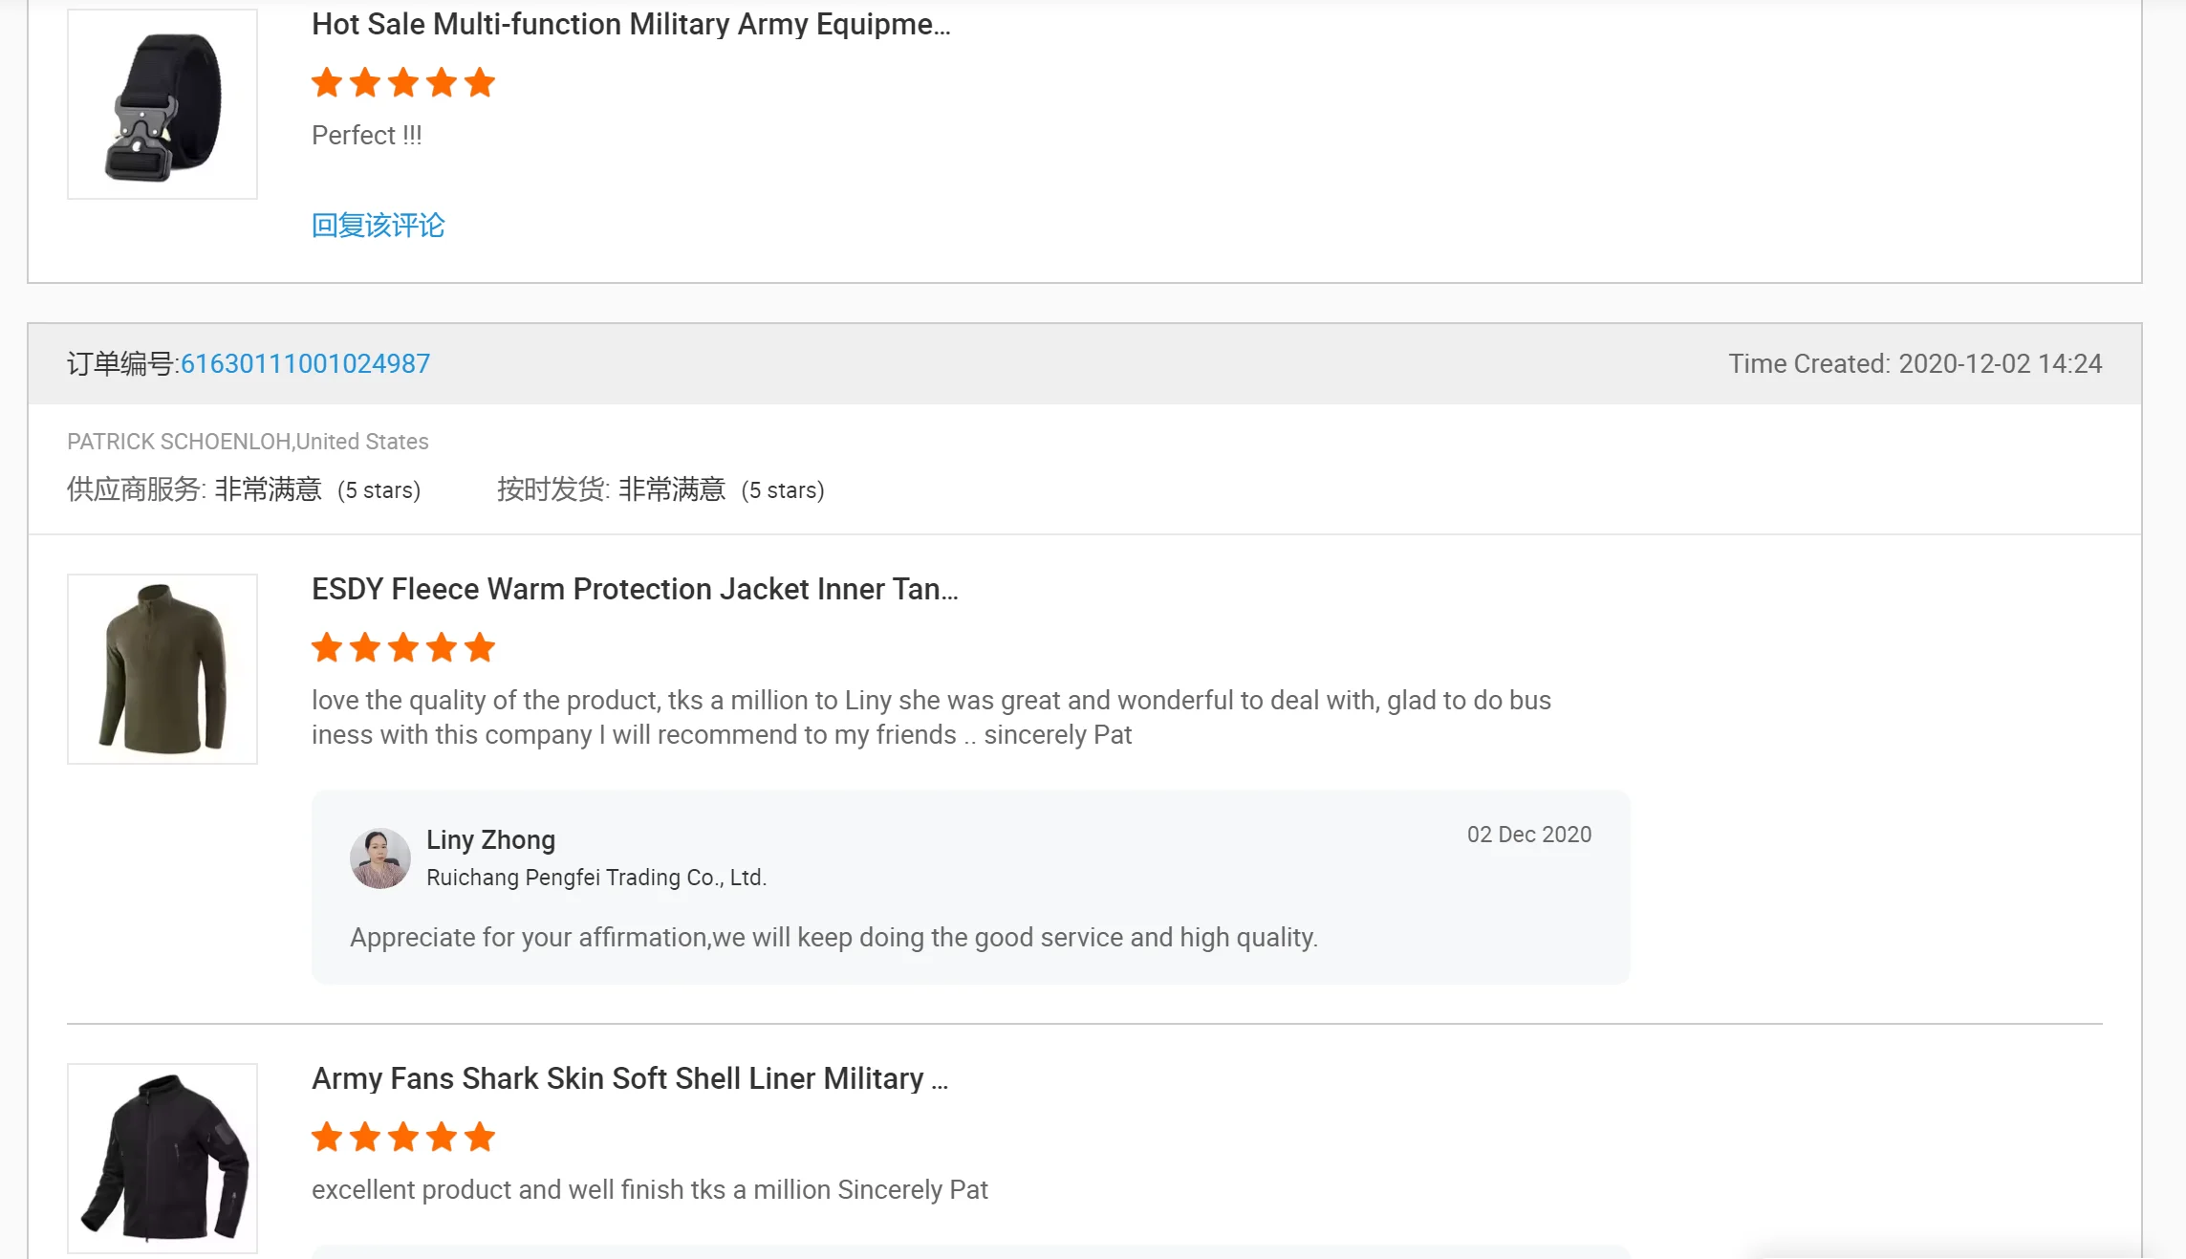2186x1259 pixels.
Task: Click Liny Zhong's avatar picture
Action: [379, 857]
